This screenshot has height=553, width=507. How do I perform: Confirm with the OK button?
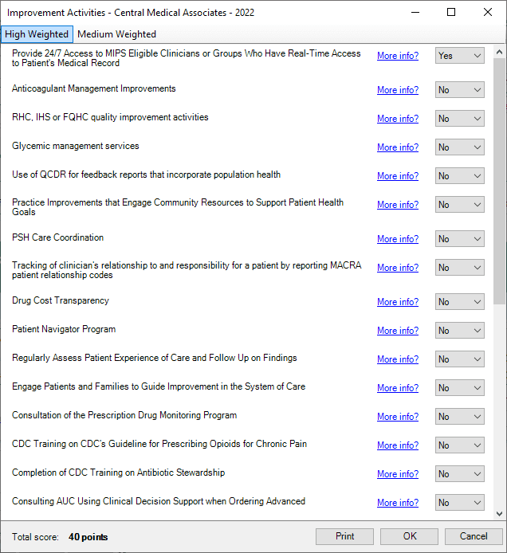pyautogui.click(x=409, y=536)
